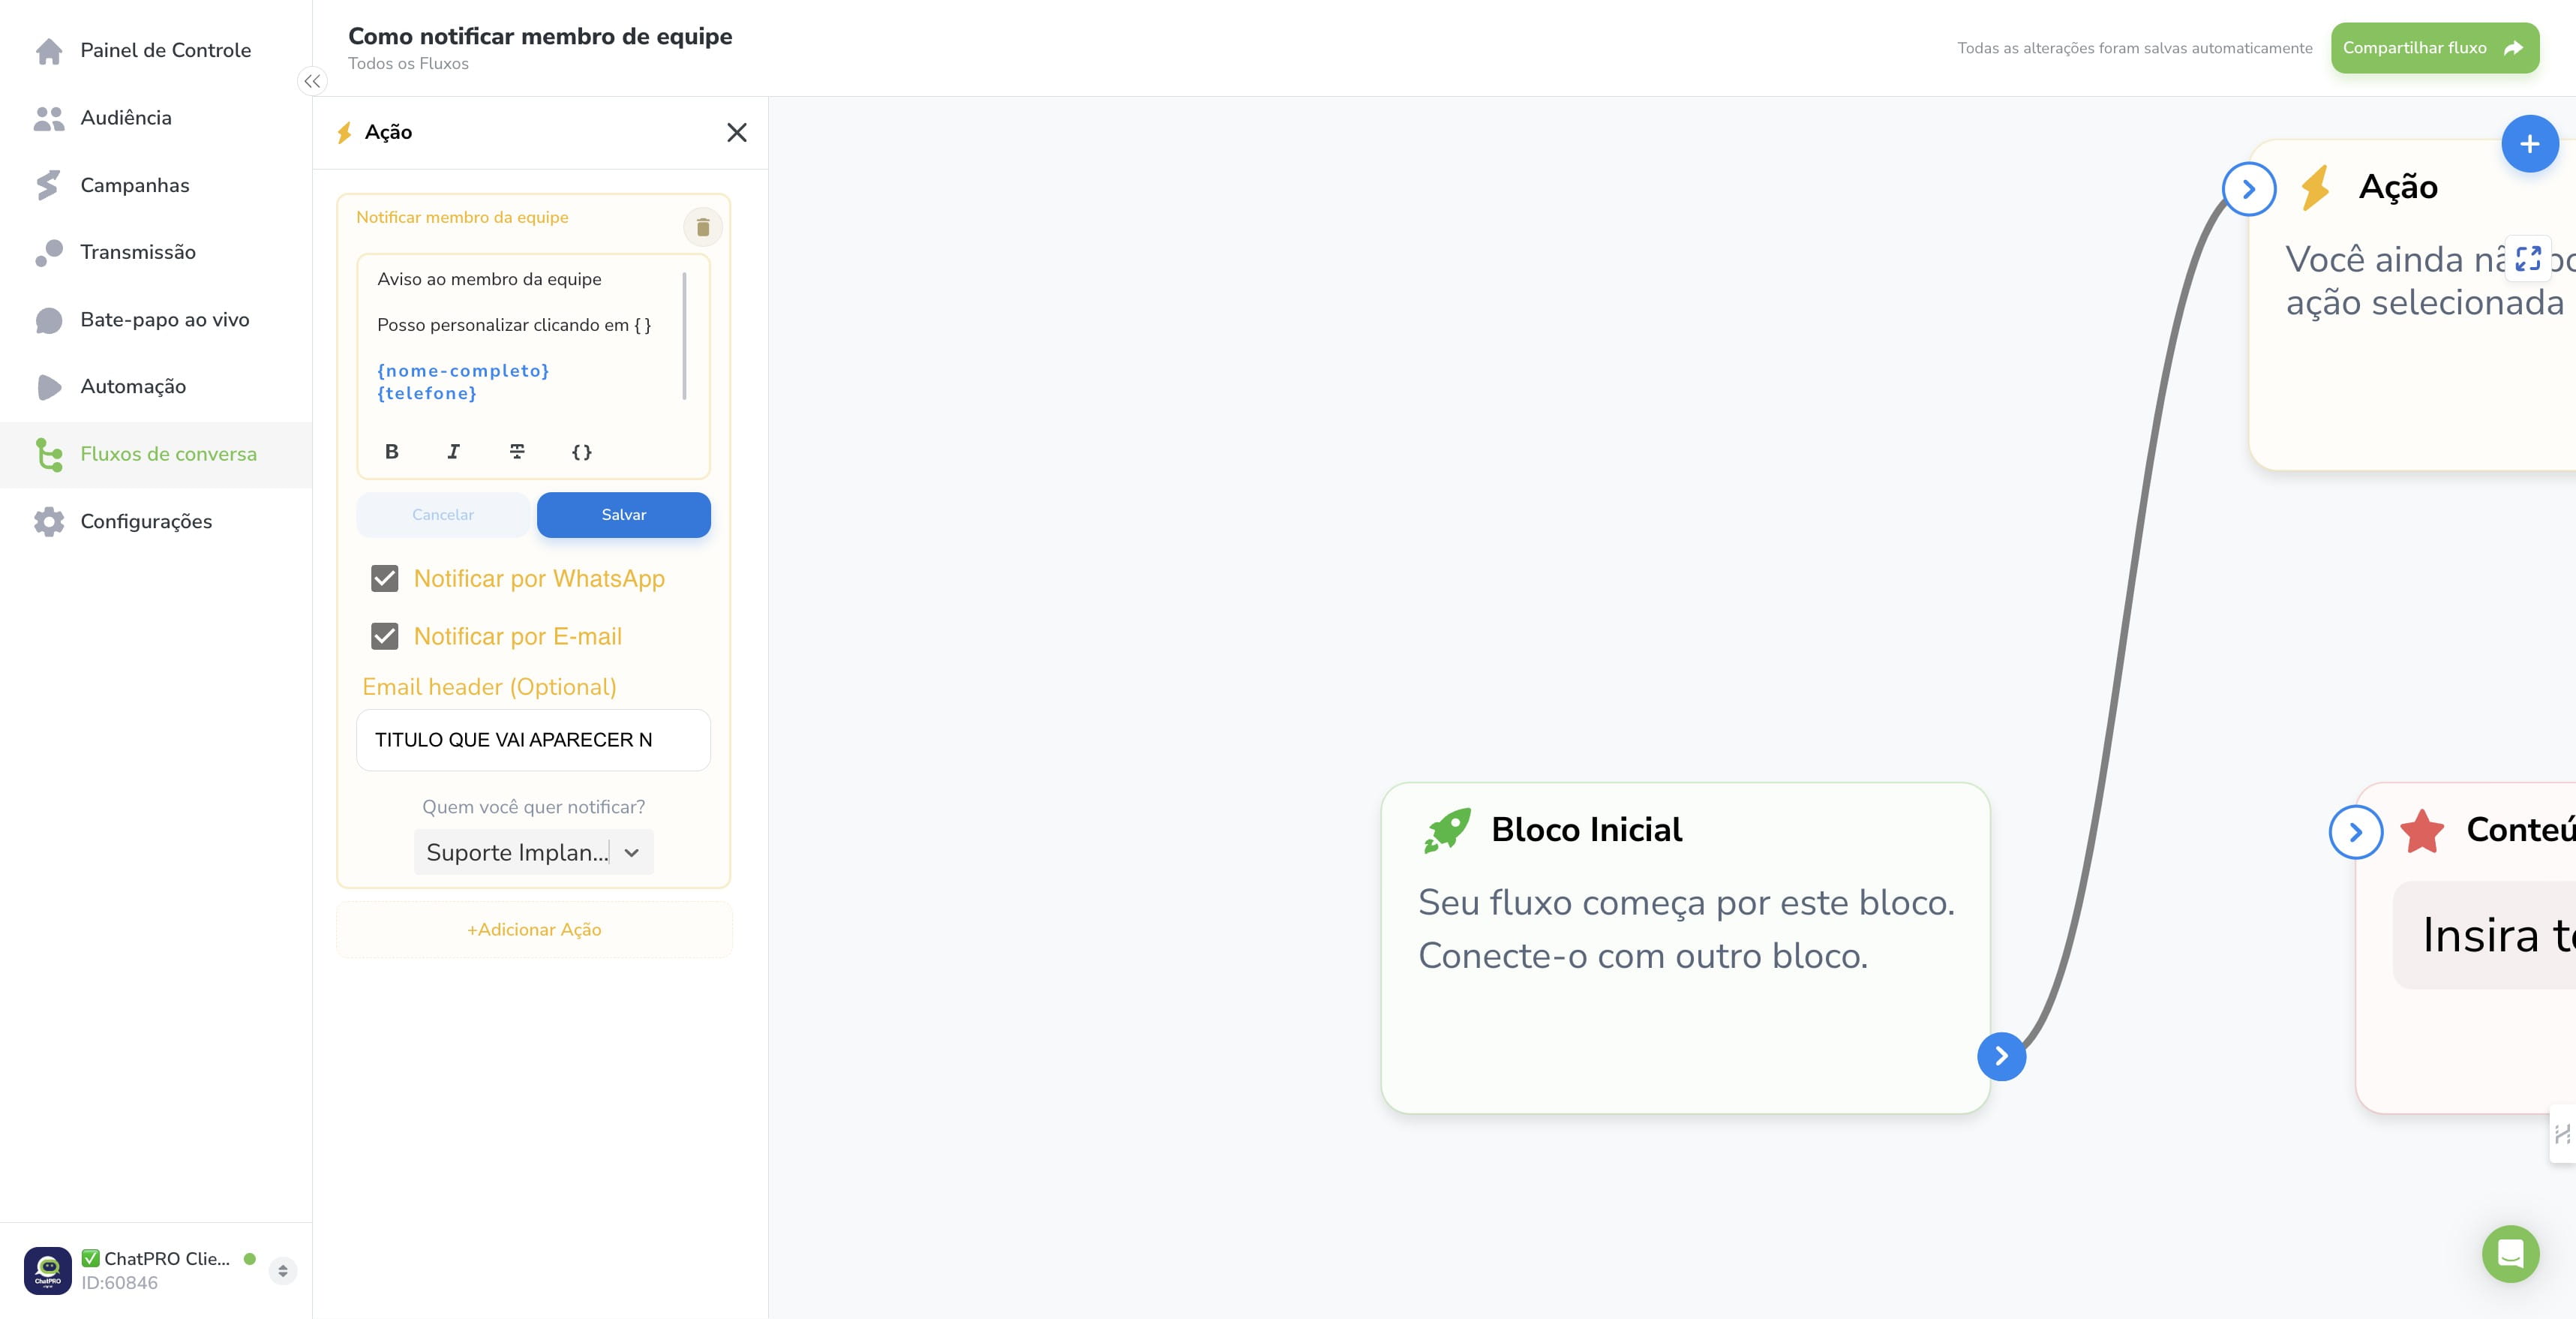Save the notification message with Salvar
Viewport: 2576px width, 1319px height.
pyautogui.click(x=624, y=515)
